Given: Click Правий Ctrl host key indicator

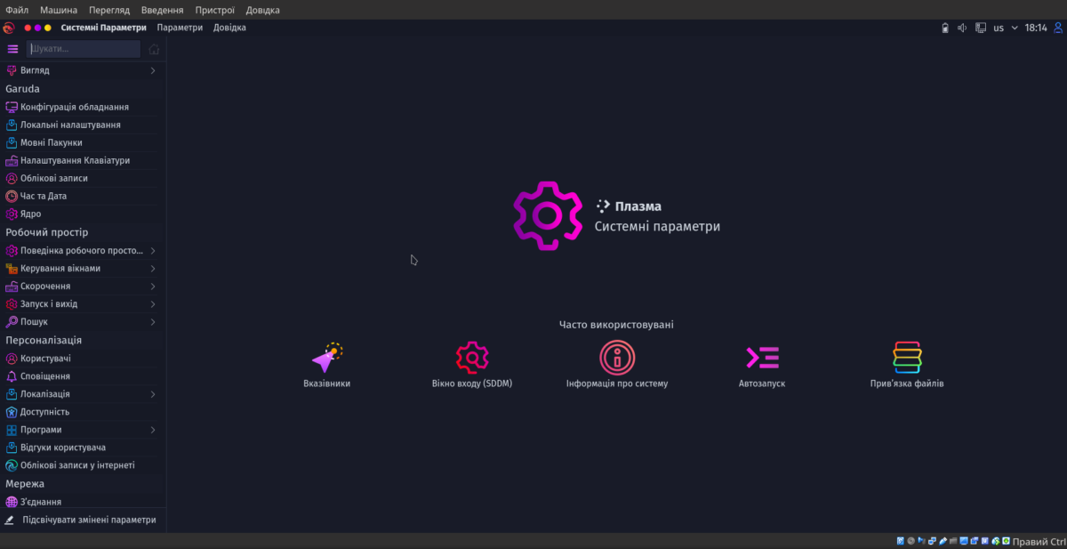Looking at the screenshot, I should coord(1039,541).
